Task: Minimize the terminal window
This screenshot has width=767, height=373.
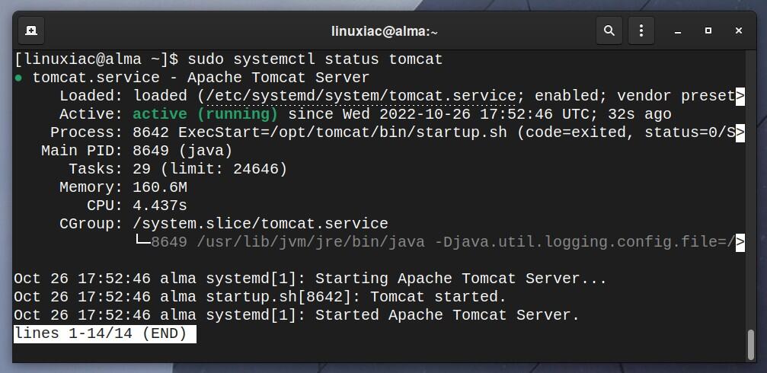Action: click(x=677, y=31)
